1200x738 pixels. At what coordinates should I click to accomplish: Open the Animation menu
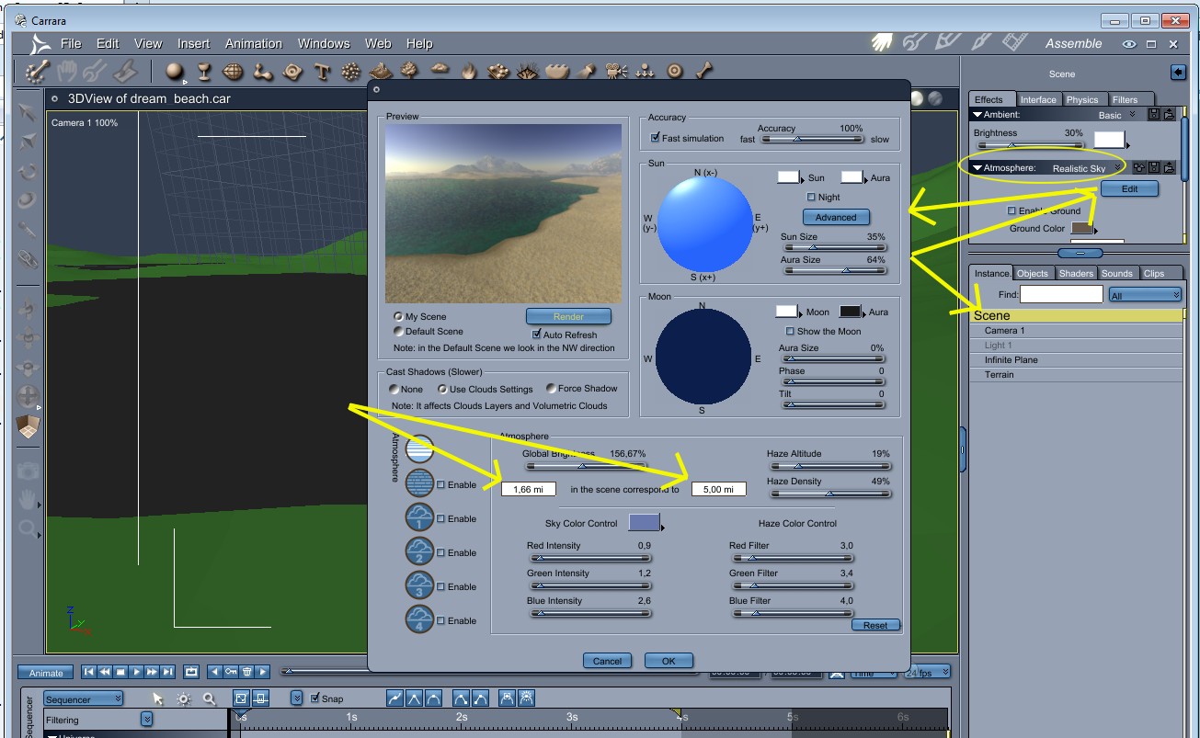click(254, 43)
